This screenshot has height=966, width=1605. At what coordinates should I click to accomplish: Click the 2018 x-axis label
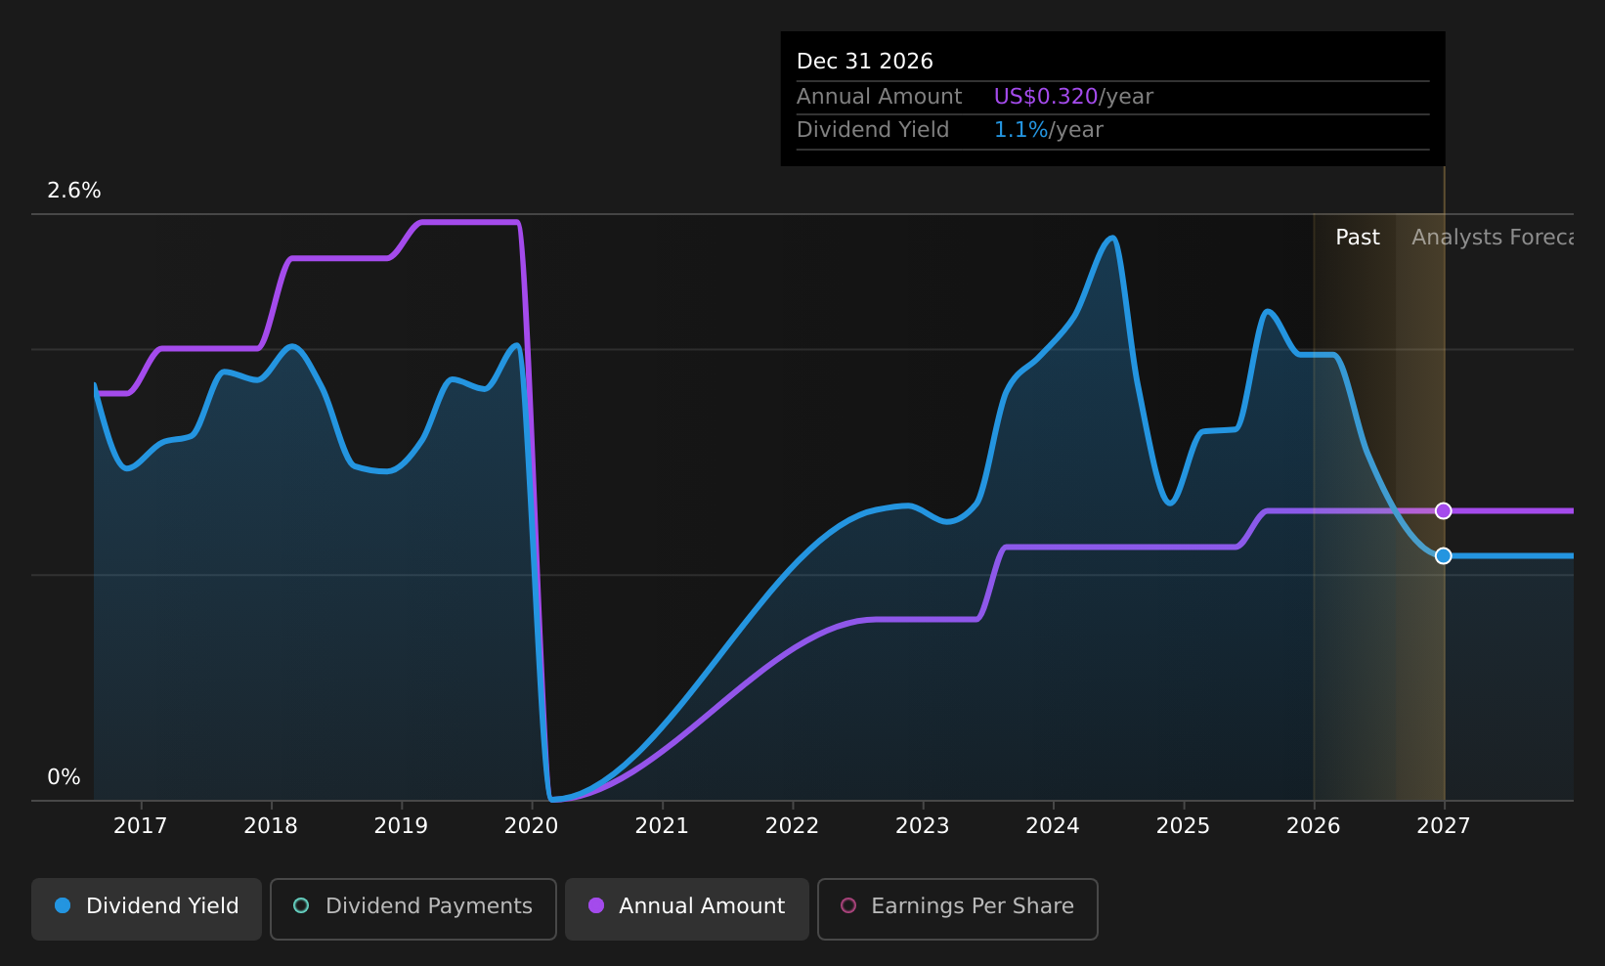[x=271, y=826]
